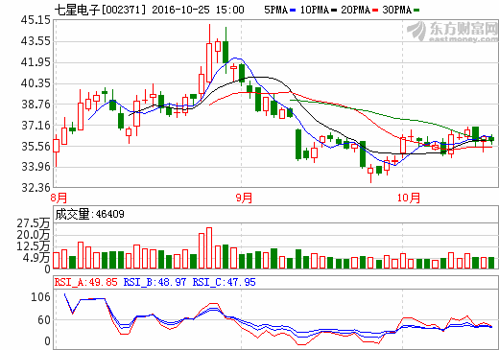The image size is (499, 350).
Task: Click the 35.56 price axis label
Action: (36, 147)
